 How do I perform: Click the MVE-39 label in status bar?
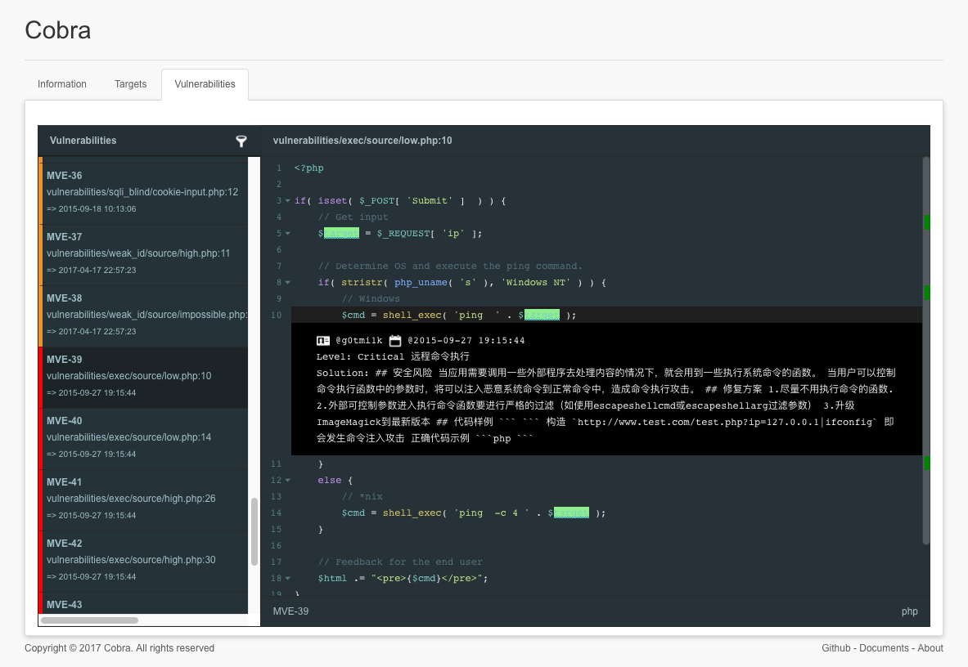290,611
